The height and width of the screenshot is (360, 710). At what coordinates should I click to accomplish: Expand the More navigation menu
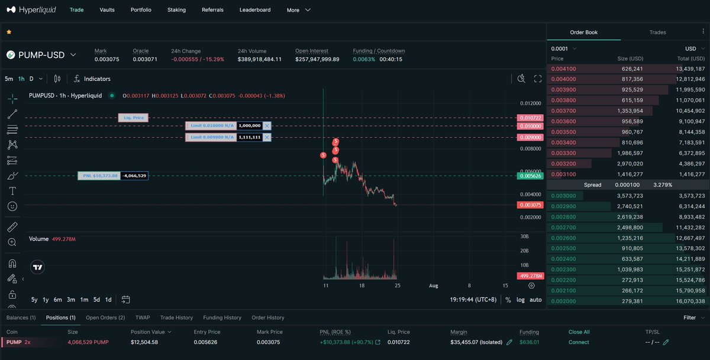(x=298, y=10)
